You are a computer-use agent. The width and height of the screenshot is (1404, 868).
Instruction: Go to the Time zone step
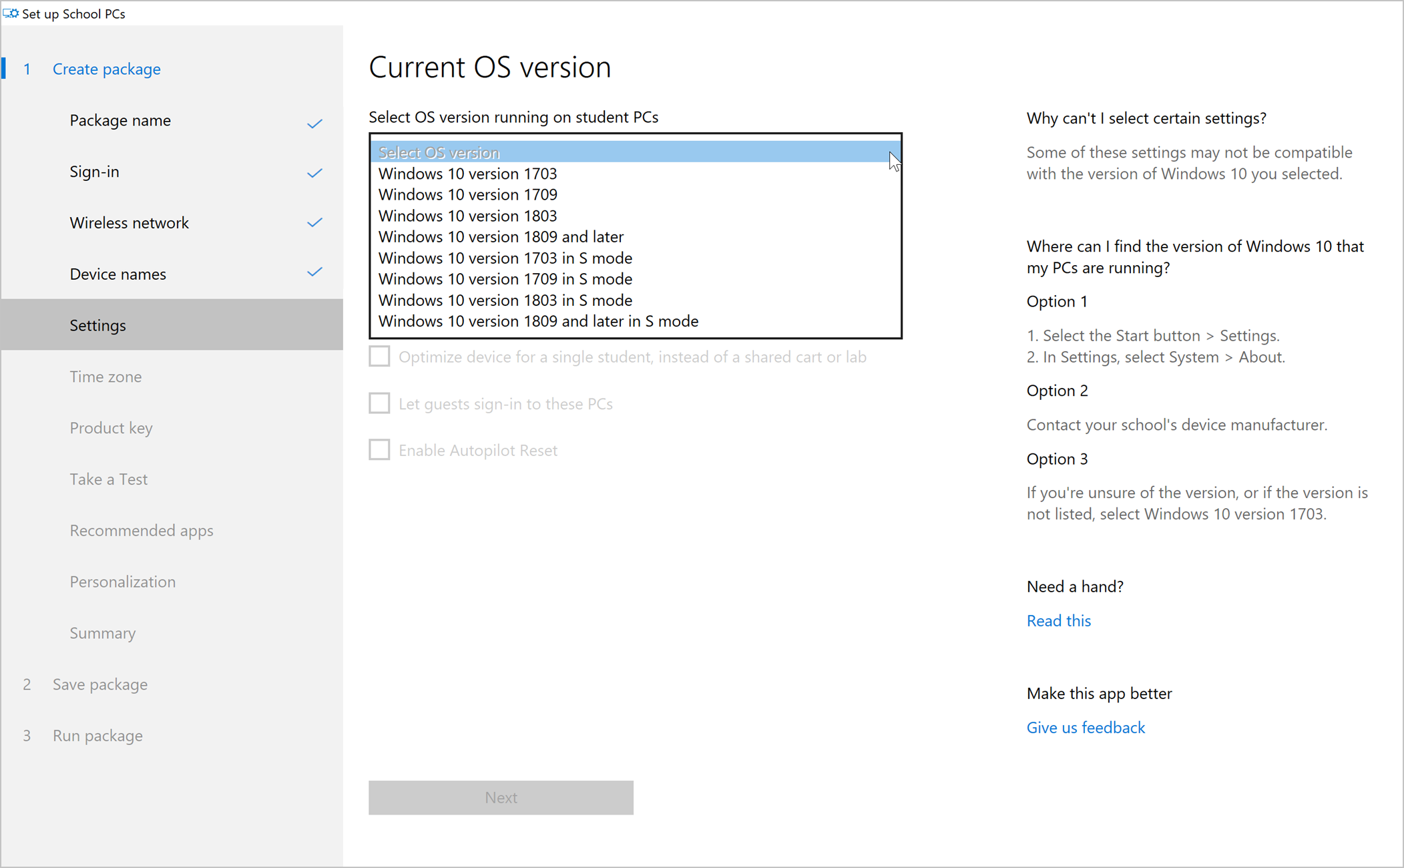pyautogui.click(x=105, y=377)
